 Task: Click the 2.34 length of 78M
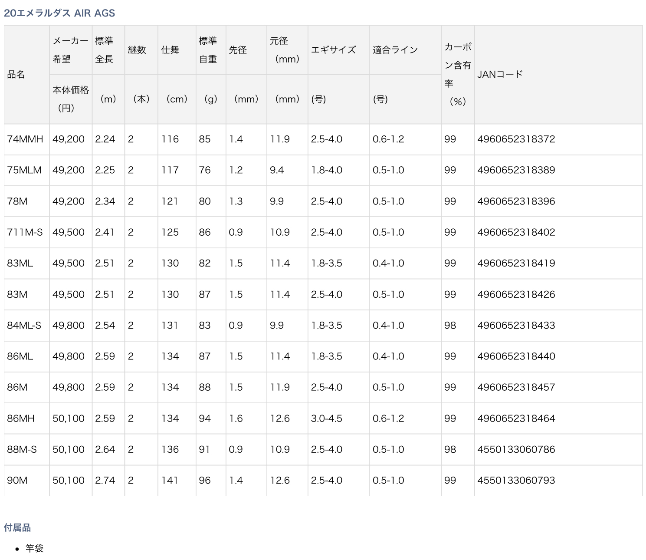click(x=105, y=201)
